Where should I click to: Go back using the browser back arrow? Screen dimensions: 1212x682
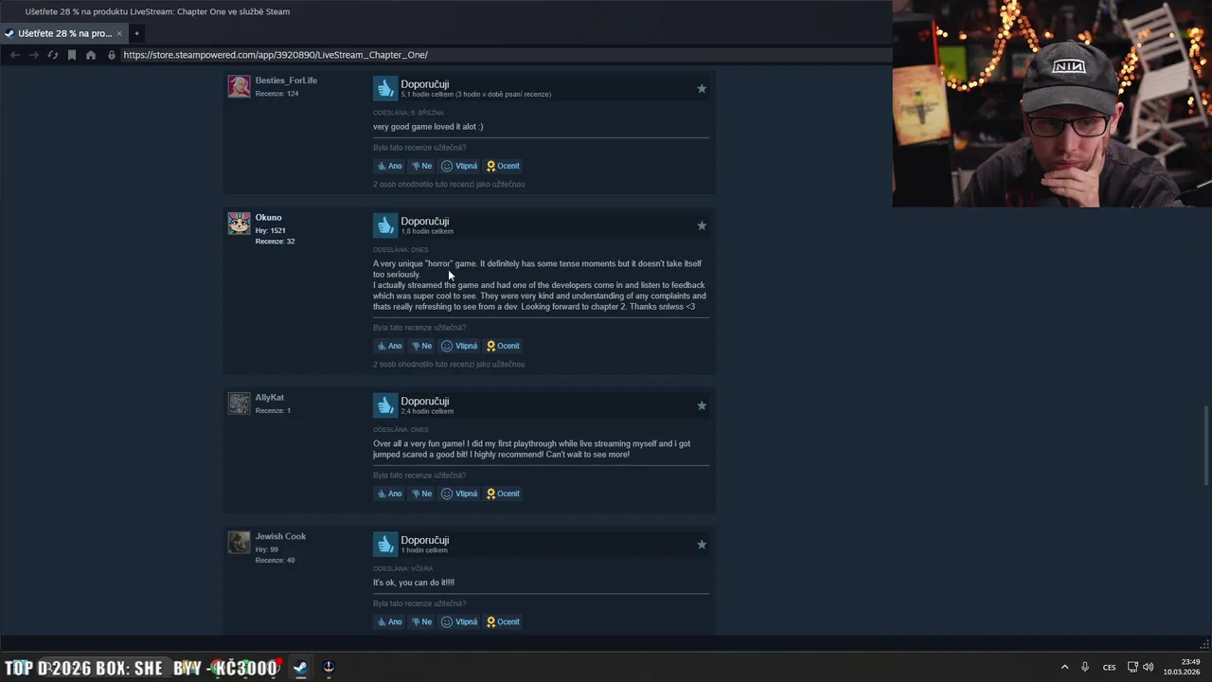pyautogui.click(x=14, y=55)
